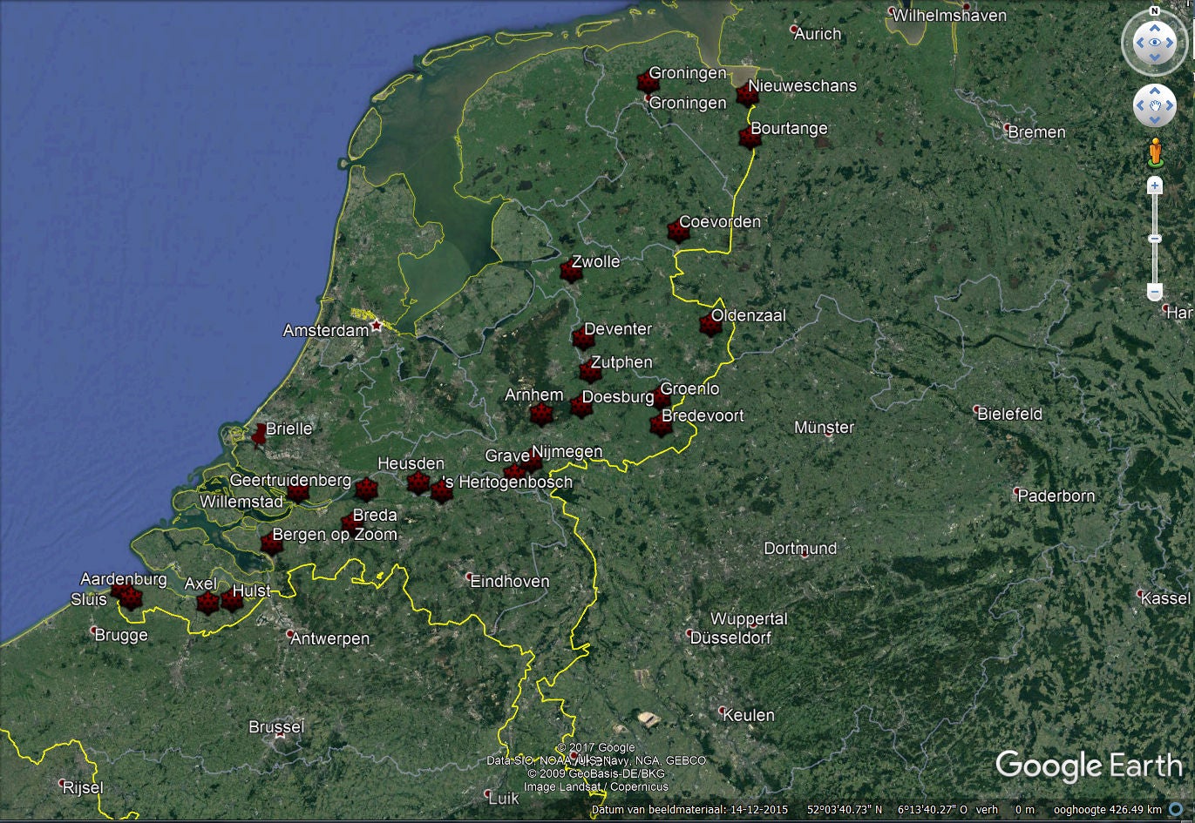1195x823 pixels.
Task: Click the 'Bremen' city label
Action: pos(1036,132)
